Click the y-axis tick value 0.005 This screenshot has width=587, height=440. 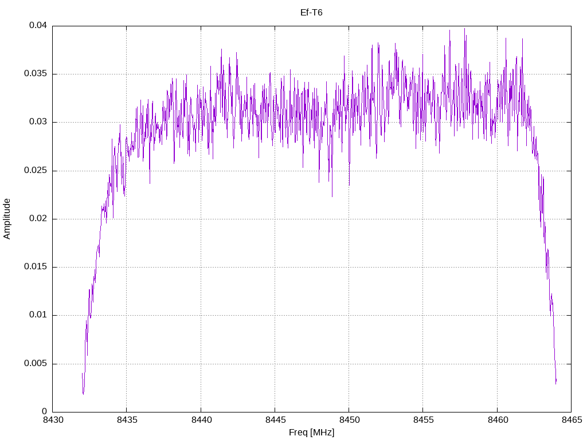click(36, 364)
